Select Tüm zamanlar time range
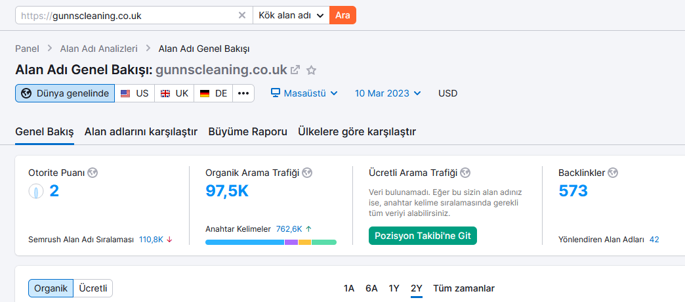 click(x=464, y=288)
